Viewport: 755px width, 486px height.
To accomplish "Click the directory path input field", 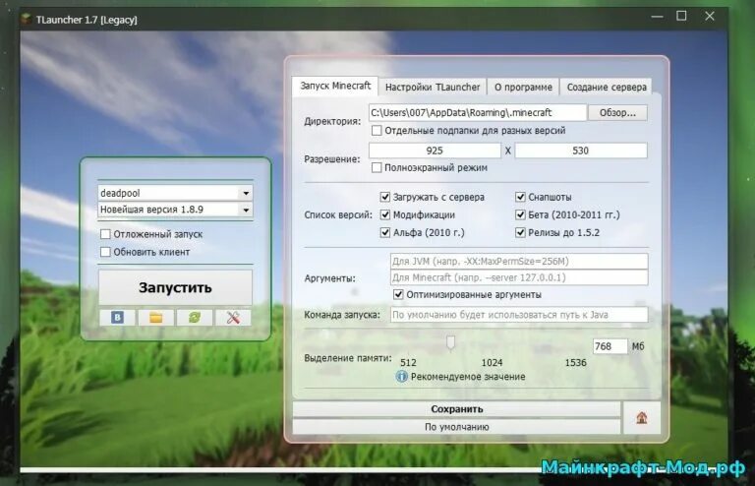I will click(478, 113).
